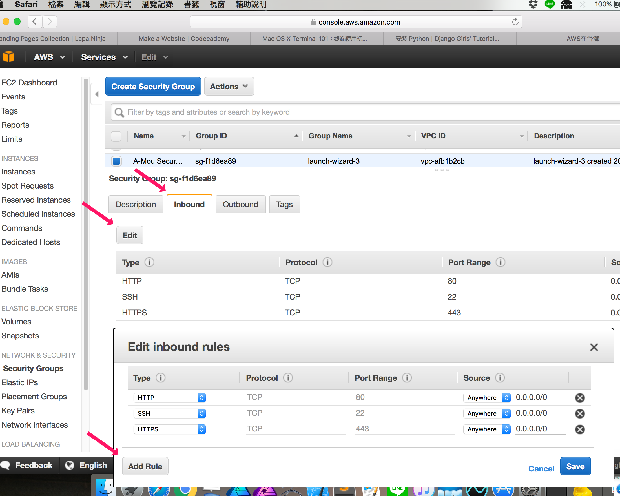
Task: Click the Feedback speech bubble icon
Action: [x=5, y=465]
